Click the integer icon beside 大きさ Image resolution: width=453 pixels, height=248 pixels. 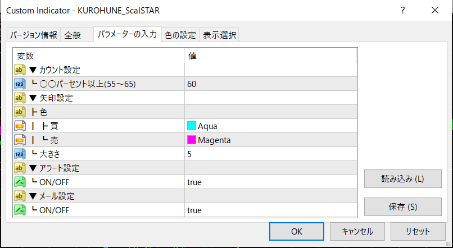point(20,154)
